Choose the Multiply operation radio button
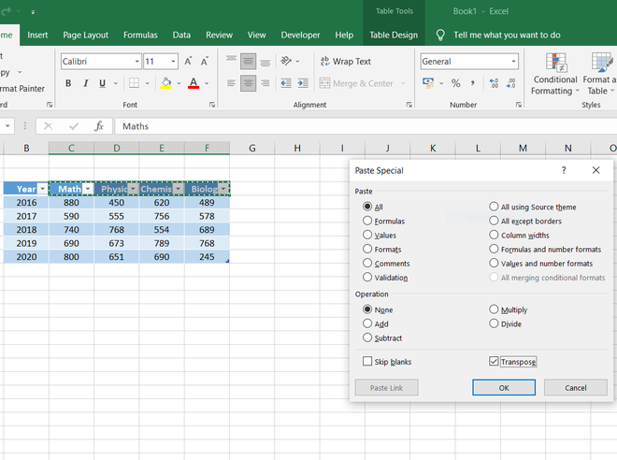This screenshot has width=617, height=460. pyautogui.click(x=495, y=309)
